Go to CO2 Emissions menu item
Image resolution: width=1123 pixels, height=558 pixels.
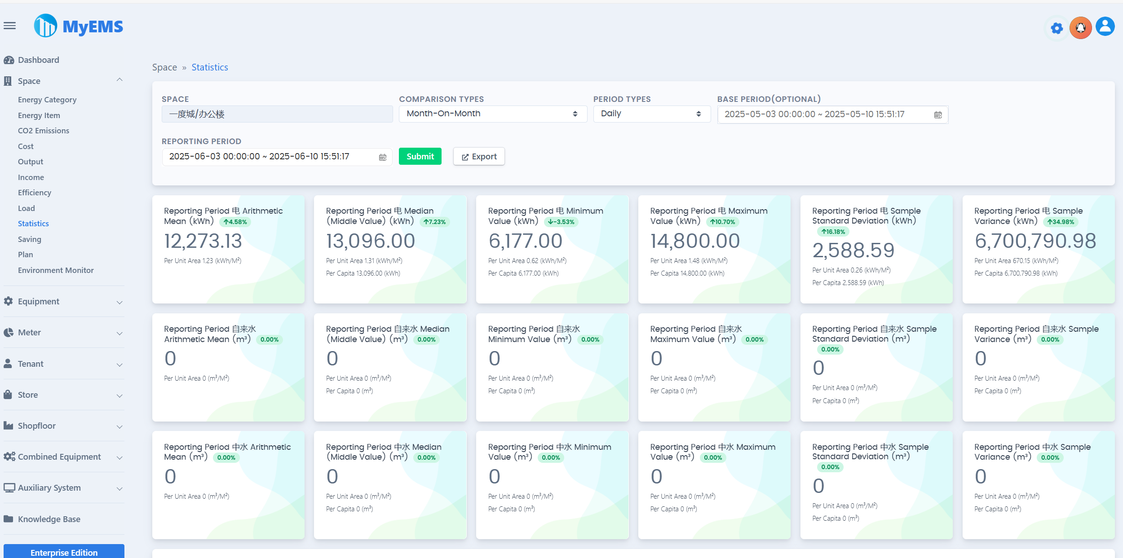[44, 131]
